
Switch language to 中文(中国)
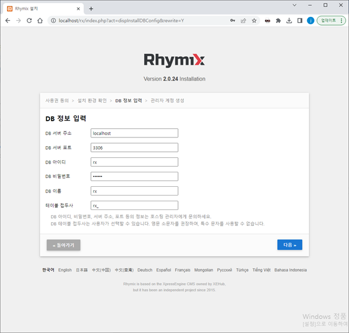[x=101, y=270]
